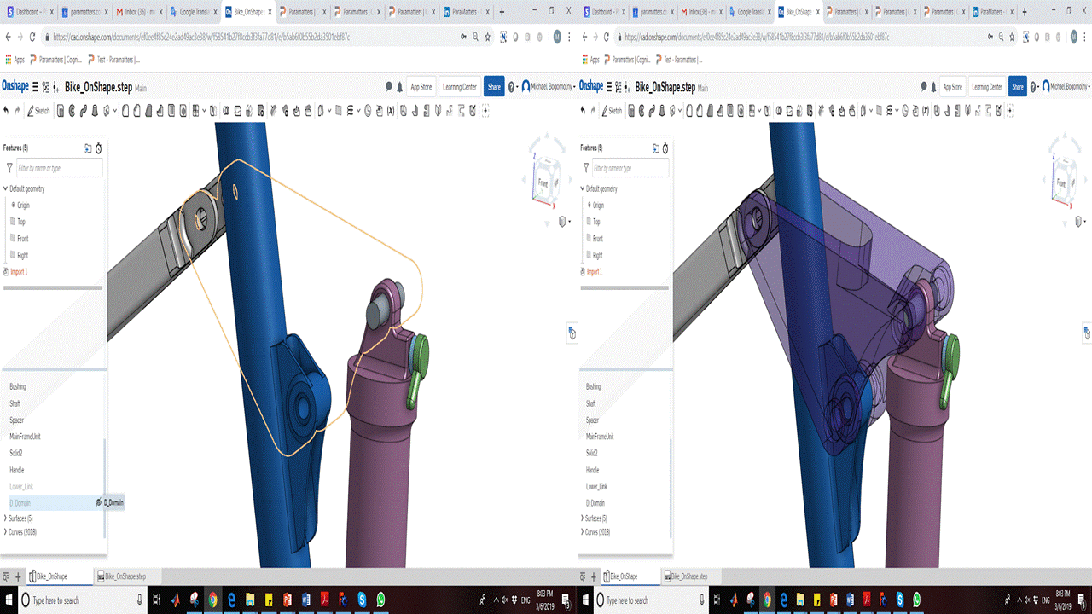This screenshot has width=1092, height=614.
Task: Expand Curves (2018) in right window
Action: click(584, 532)
